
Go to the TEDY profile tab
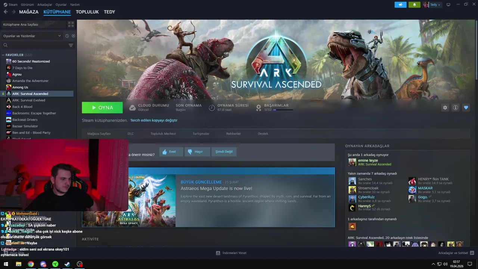109,12
